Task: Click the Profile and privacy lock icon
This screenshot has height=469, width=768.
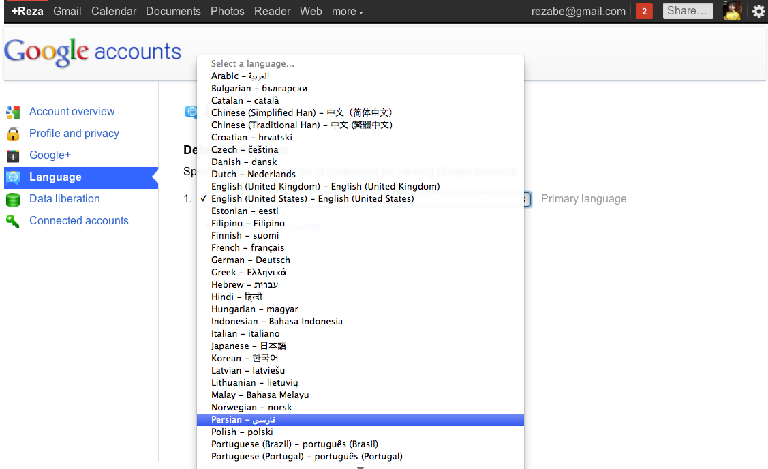Action: 13,134
